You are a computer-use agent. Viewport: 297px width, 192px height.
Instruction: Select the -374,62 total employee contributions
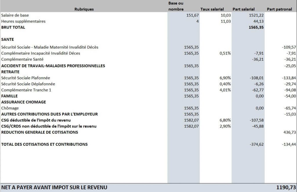[257, 144]
